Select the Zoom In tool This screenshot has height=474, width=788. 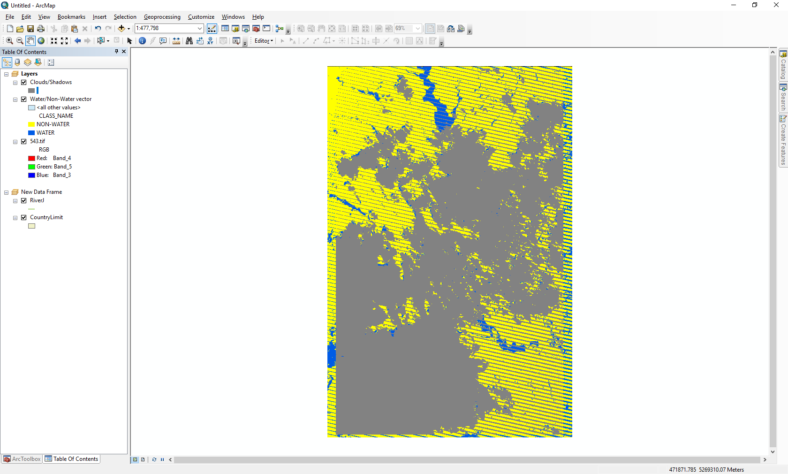[x=9, y=41]
